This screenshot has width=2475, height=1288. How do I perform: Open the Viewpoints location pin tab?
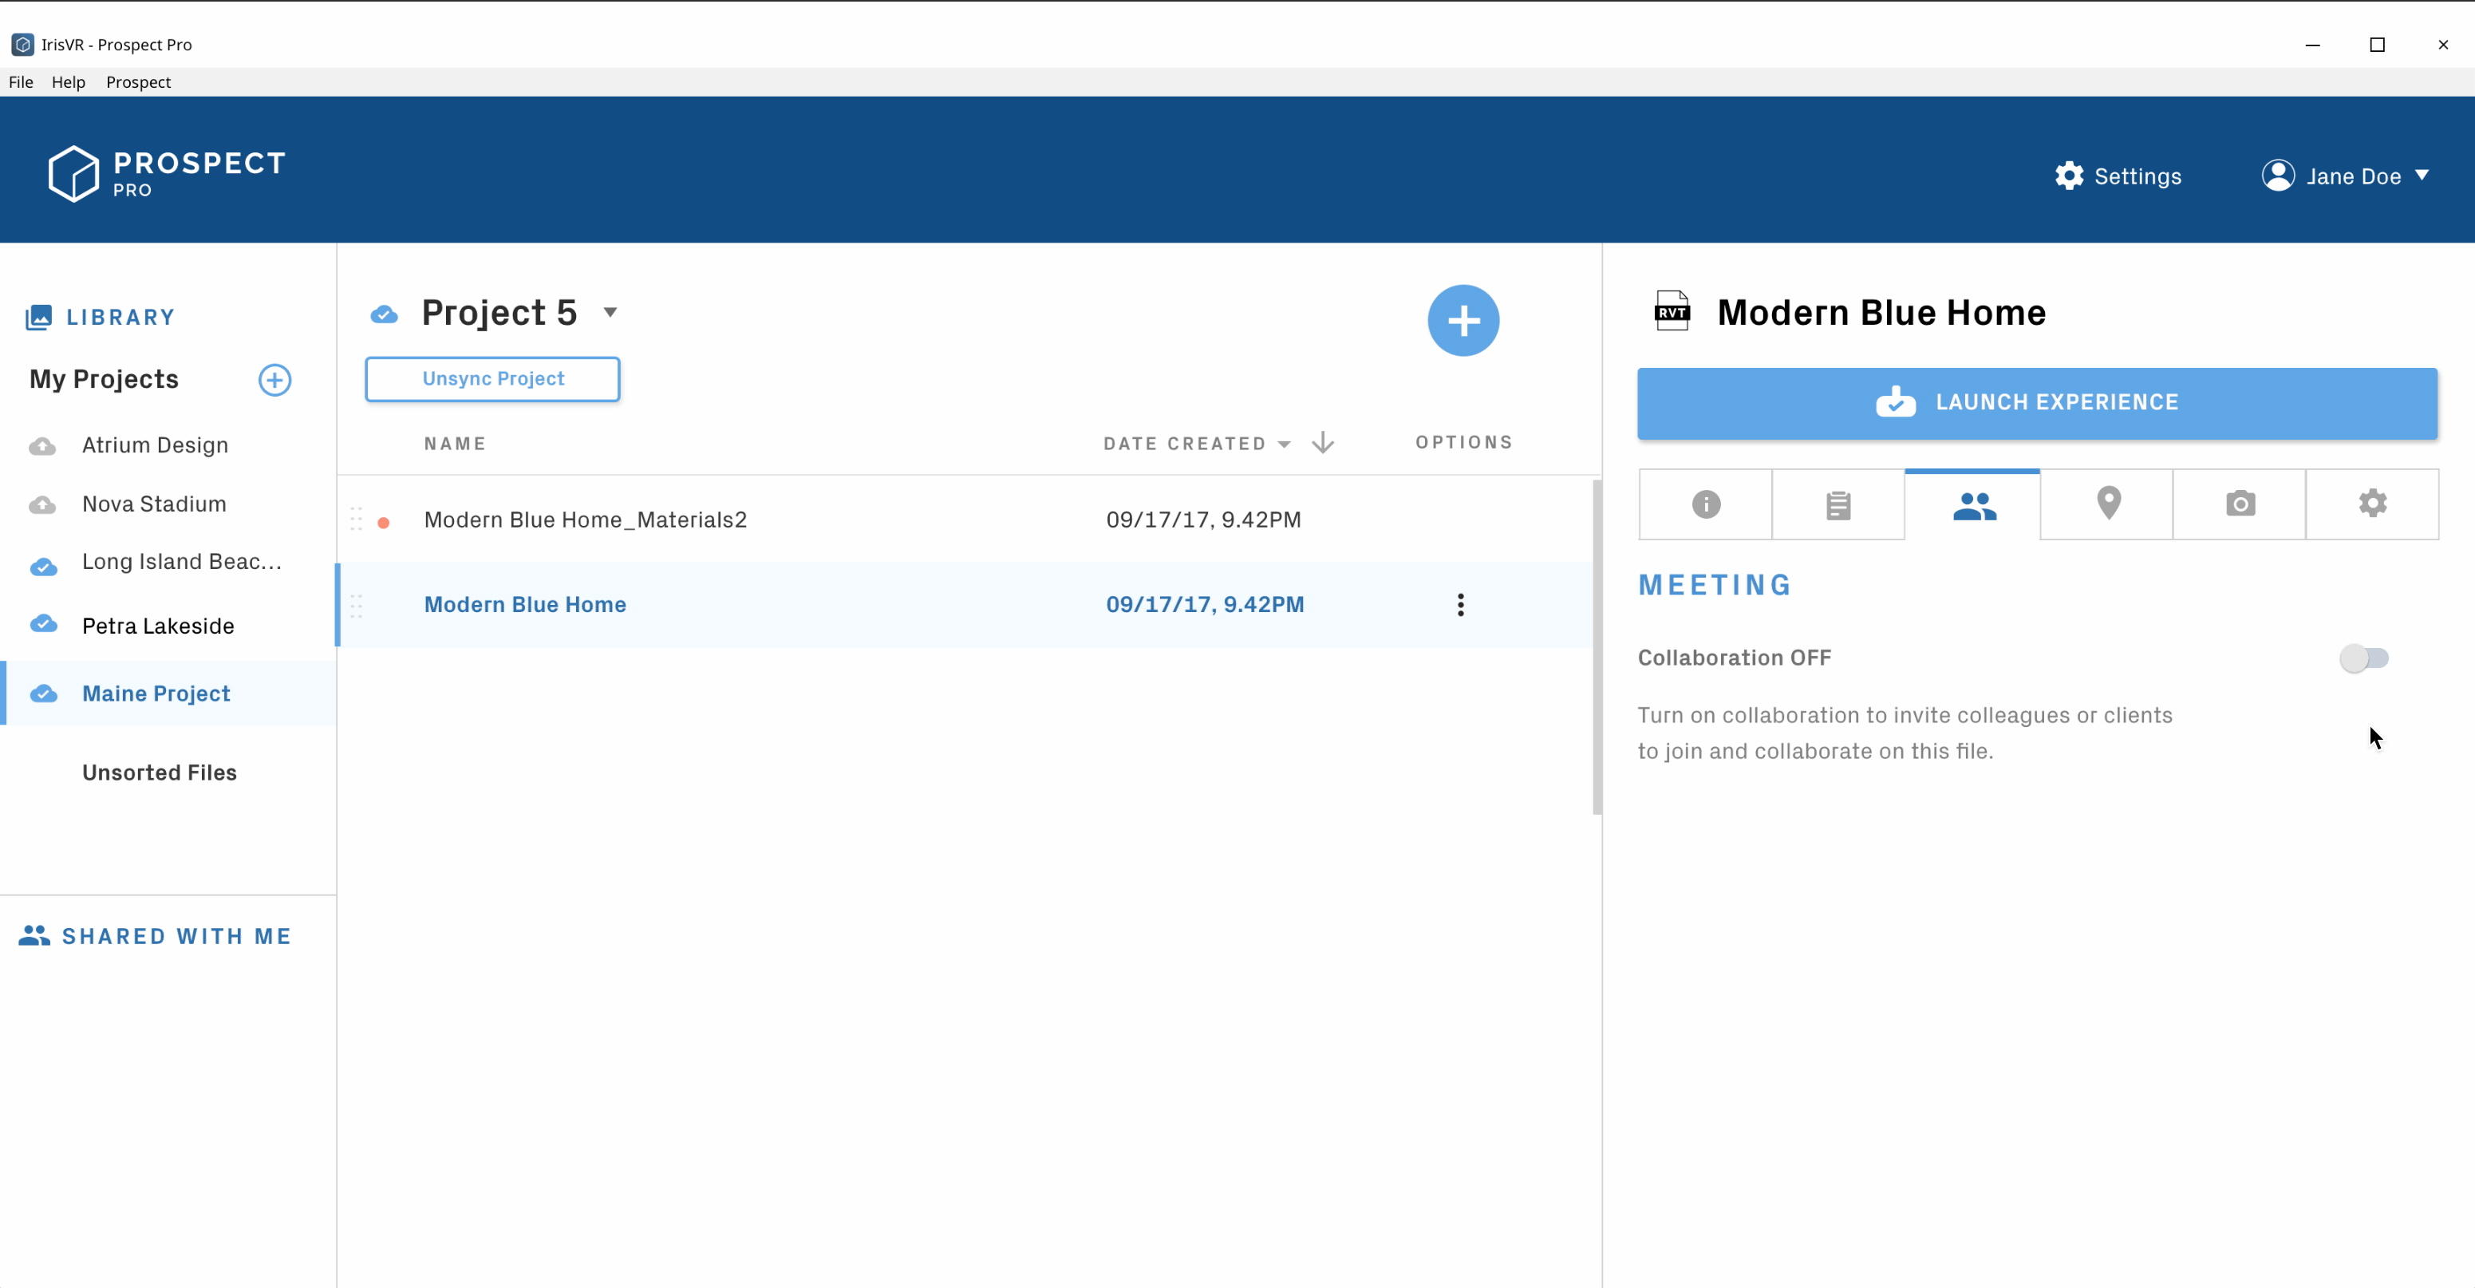[x=2107, y=504]
